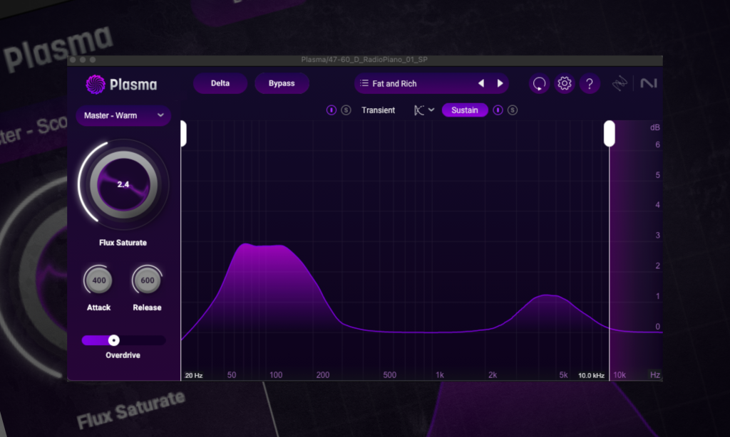The width and height of the screenshot is (730, 437).
Task: Go to the next preset
Action: point(500,84)
